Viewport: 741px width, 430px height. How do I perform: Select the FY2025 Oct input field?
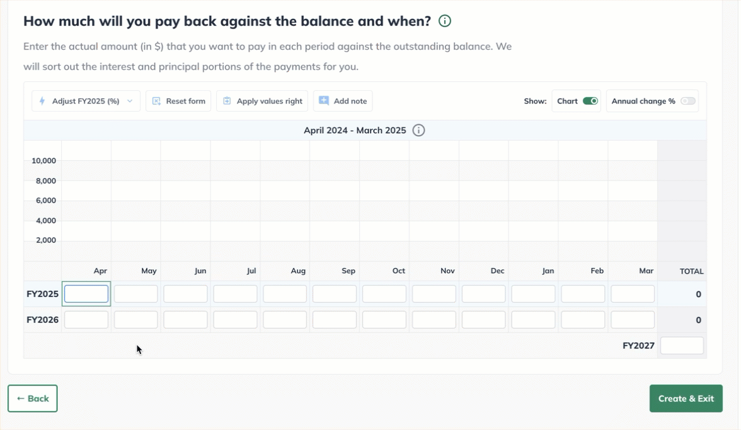(384, 294)
